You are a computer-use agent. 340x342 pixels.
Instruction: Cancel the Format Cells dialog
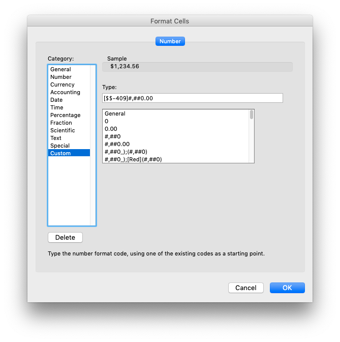pos(246,288)
